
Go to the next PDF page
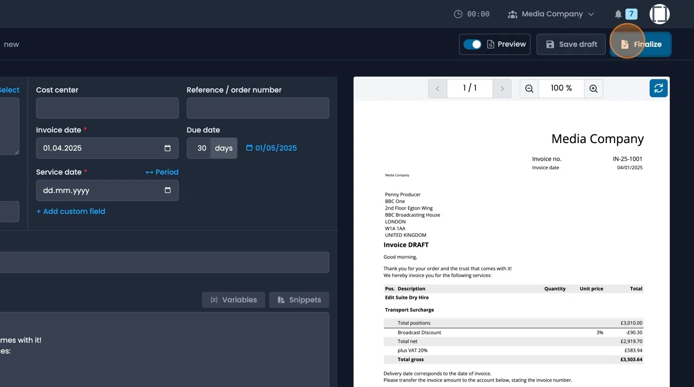[x=502, y=88]
